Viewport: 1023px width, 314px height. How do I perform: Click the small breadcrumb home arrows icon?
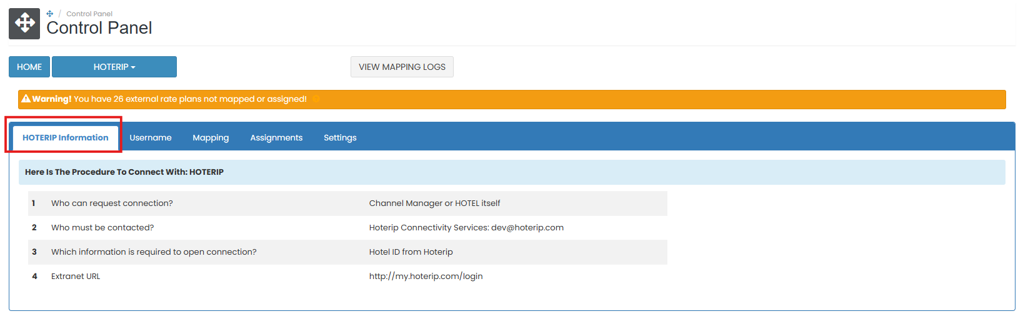(50, 13)
